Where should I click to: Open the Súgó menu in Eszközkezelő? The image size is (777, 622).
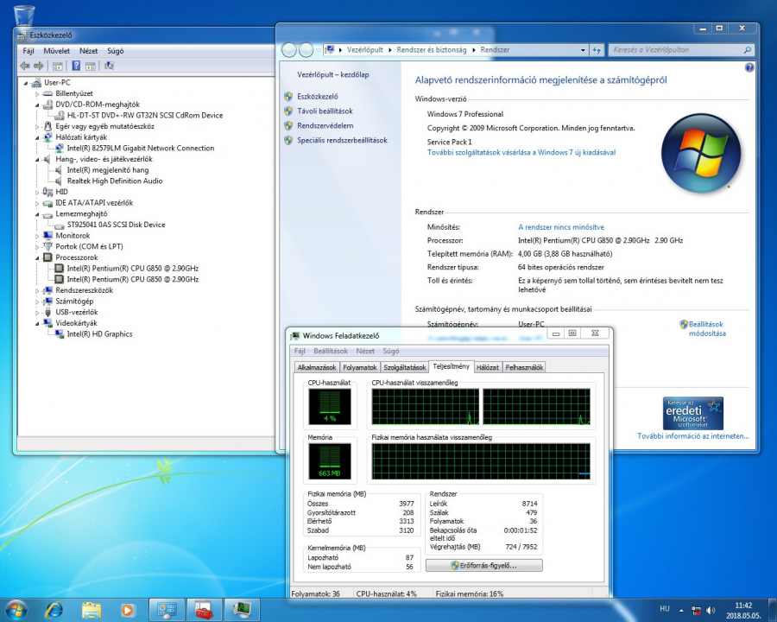coord(116,51)
